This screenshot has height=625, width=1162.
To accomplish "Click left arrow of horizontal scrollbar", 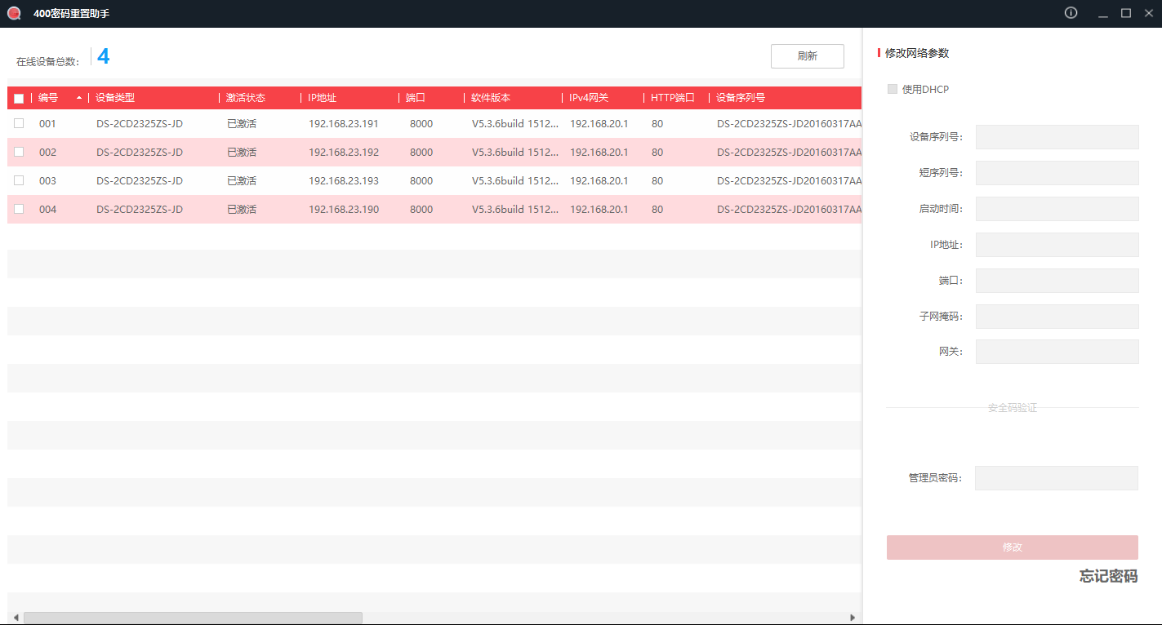I will pyautogui.click(x=16, y=618).
